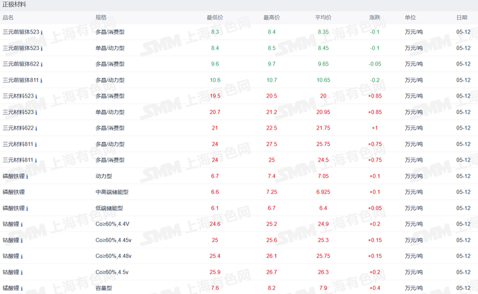Click info icon beside 三元前驱体523 多晶/消费型
The image size is (478, 294).
coord(42,32)
